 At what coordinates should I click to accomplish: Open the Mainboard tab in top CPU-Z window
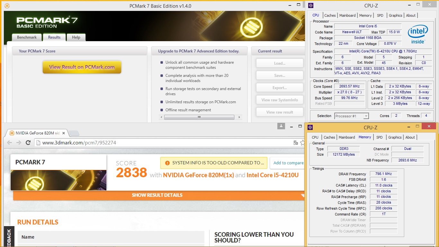pos(347,15)
